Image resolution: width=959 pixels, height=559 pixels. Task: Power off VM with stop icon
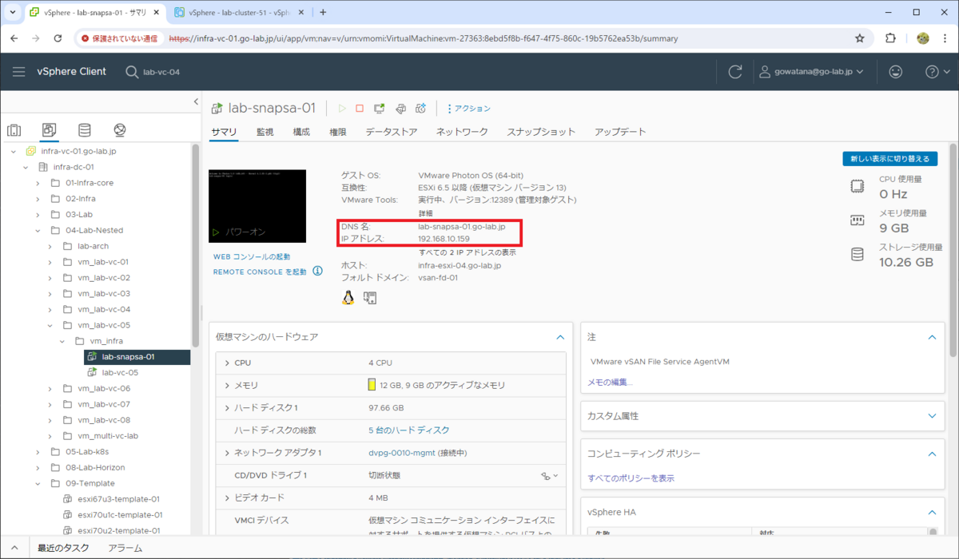click(360, 109)
